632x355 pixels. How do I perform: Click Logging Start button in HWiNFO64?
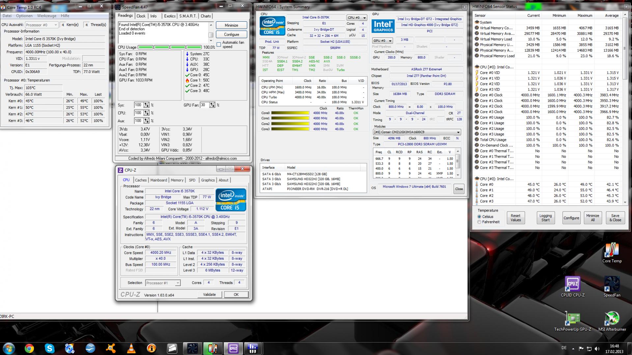tap(546, 218)
